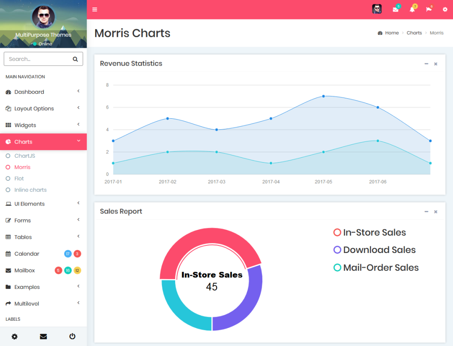Expand the Tables chevron
Image resolution: width=453 pixels, height=346 pixels.
click(78, 237)
